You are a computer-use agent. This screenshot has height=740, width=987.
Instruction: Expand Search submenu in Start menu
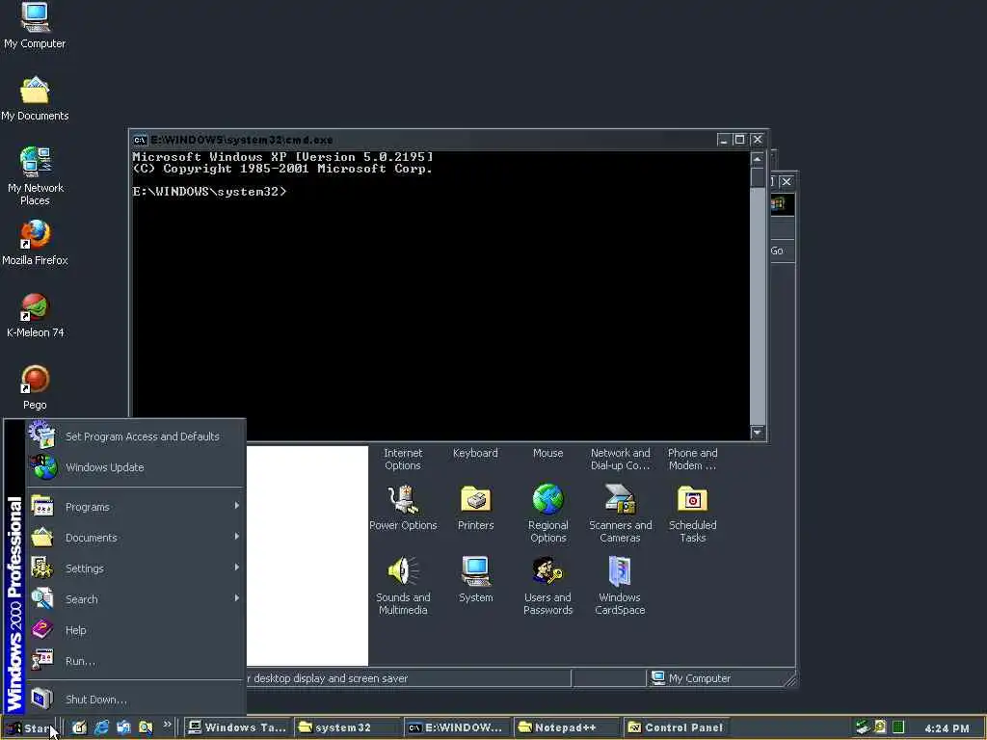pos(135,599)
